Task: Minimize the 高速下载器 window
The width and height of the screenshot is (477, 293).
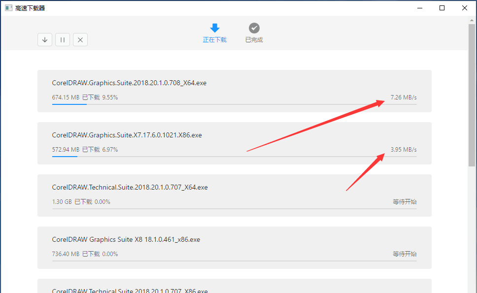Action: (420, 8)
